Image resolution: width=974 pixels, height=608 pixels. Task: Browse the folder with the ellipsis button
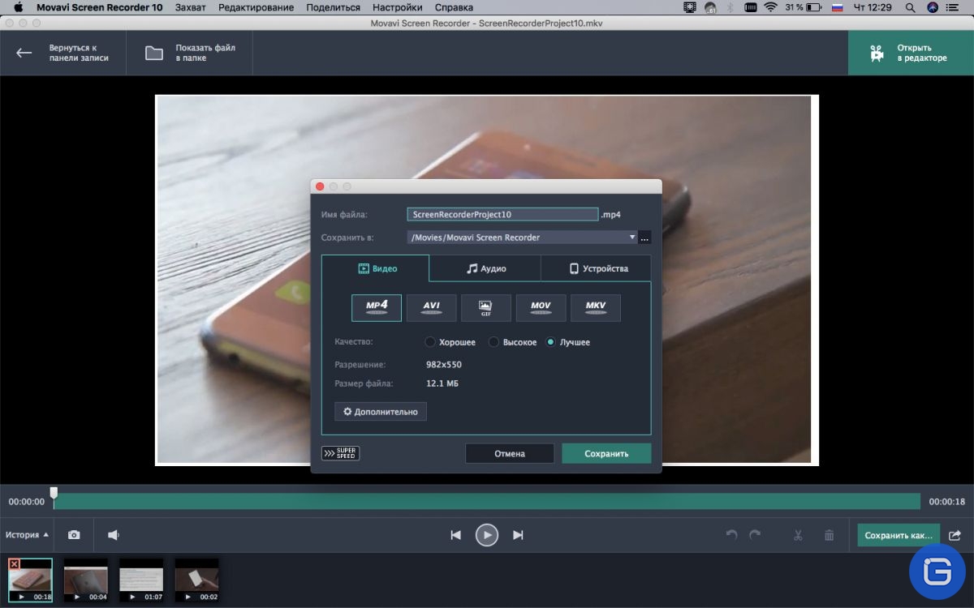click(644, 238)
